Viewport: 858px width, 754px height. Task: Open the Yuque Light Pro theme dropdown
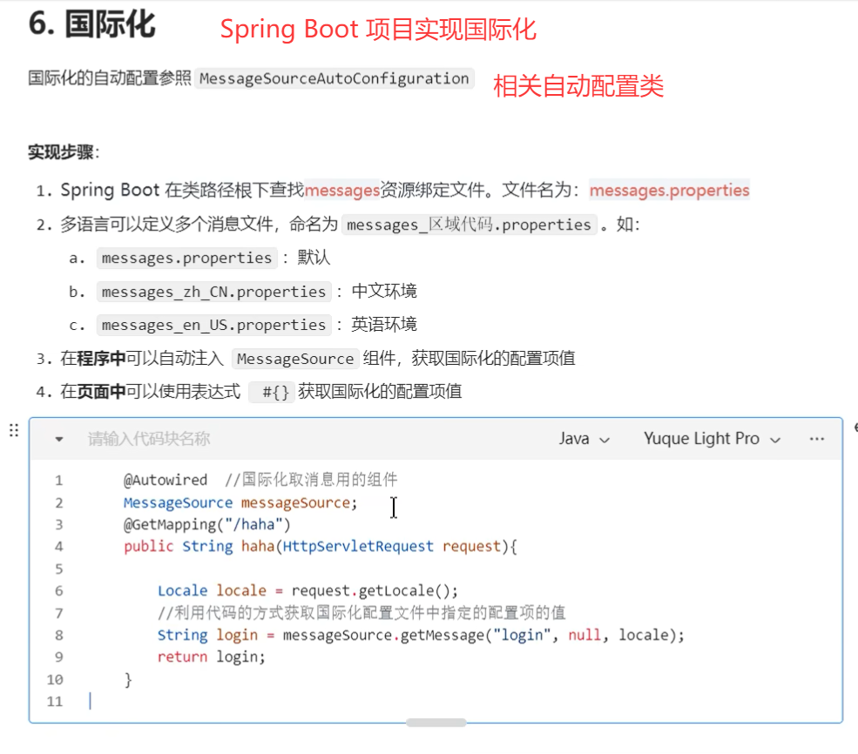[712, 439]
